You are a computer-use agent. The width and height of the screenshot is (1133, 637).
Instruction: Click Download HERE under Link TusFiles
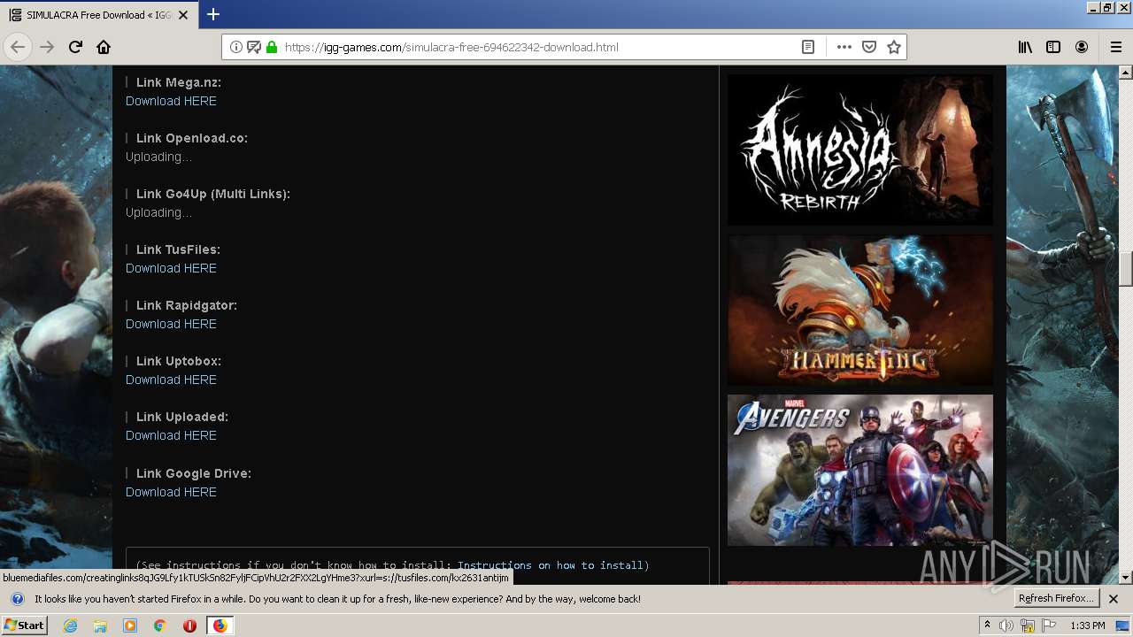coord(171,268)
